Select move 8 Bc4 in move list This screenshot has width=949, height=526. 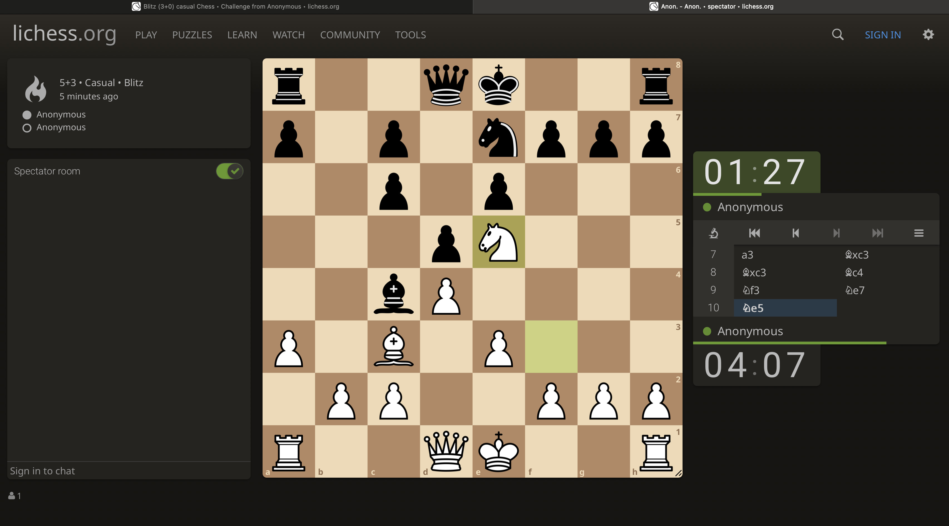(x=888, y=272)
